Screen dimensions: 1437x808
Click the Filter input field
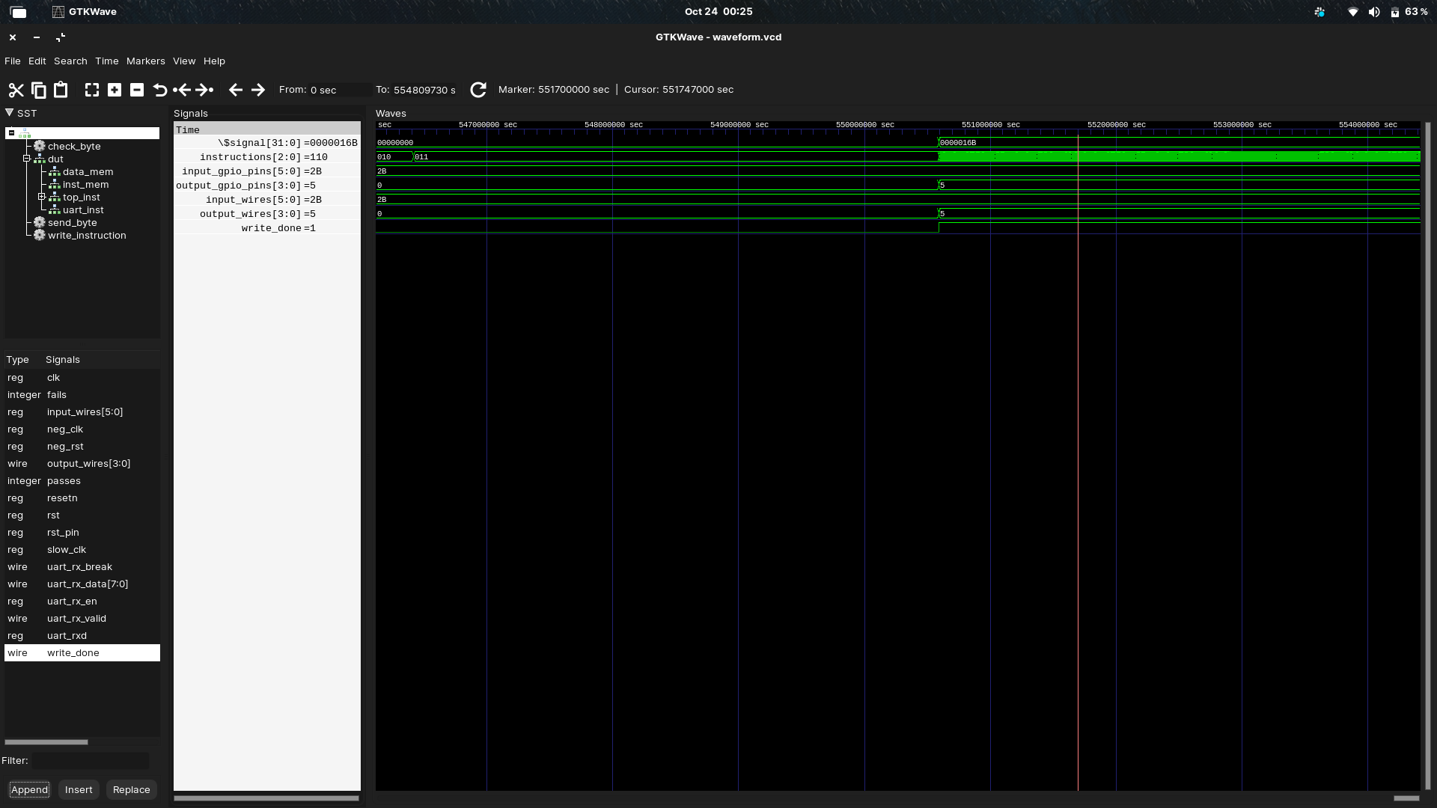(x=90, y=761)
